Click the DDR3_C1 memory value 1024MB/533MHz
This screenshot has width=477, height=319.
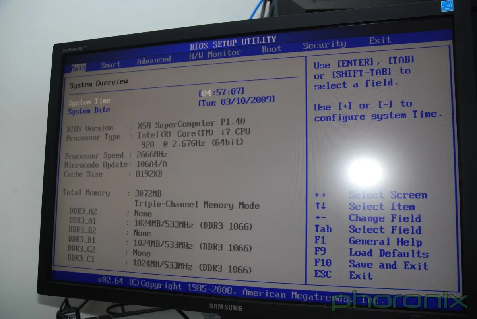(192, 267)
